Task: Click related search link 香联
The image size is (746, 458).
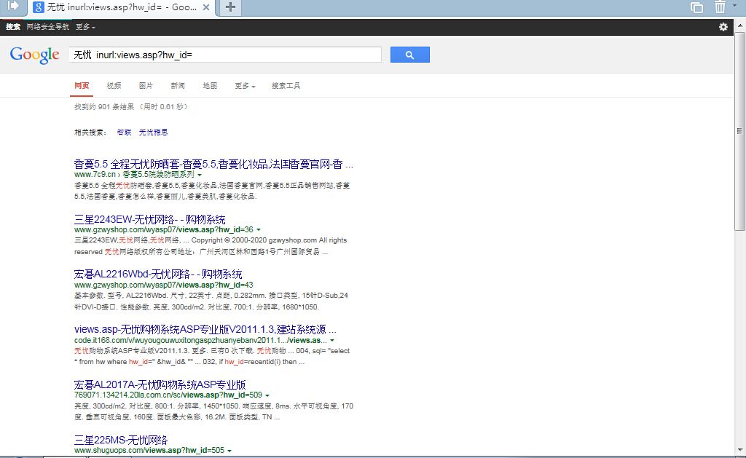Action: [x=124, y=133]
